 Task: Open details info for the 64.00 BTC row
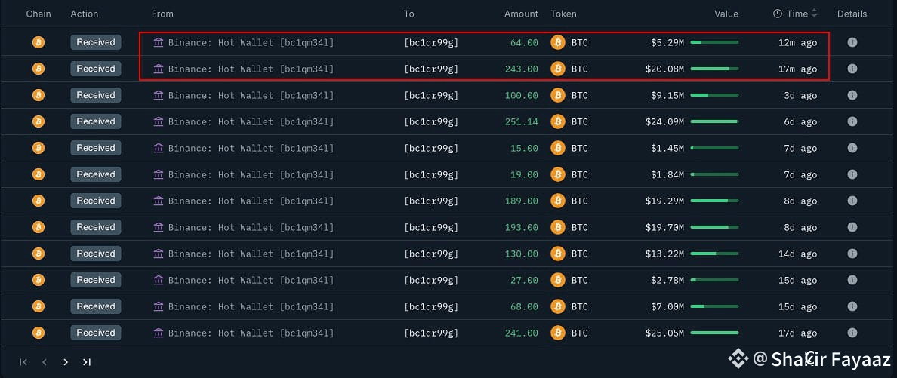(852, 42)
